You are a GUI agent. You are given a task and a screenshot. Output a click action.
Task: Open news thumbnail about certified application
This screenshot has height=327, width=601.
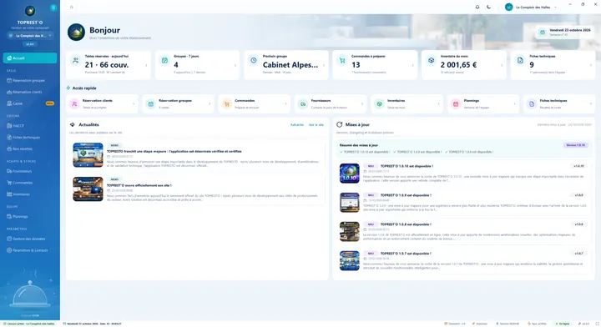coord(88,155)
